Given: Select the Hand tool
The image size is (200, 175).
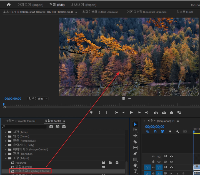Looking at the screenshot, I should pyautogui.click(x=135, y=165).
